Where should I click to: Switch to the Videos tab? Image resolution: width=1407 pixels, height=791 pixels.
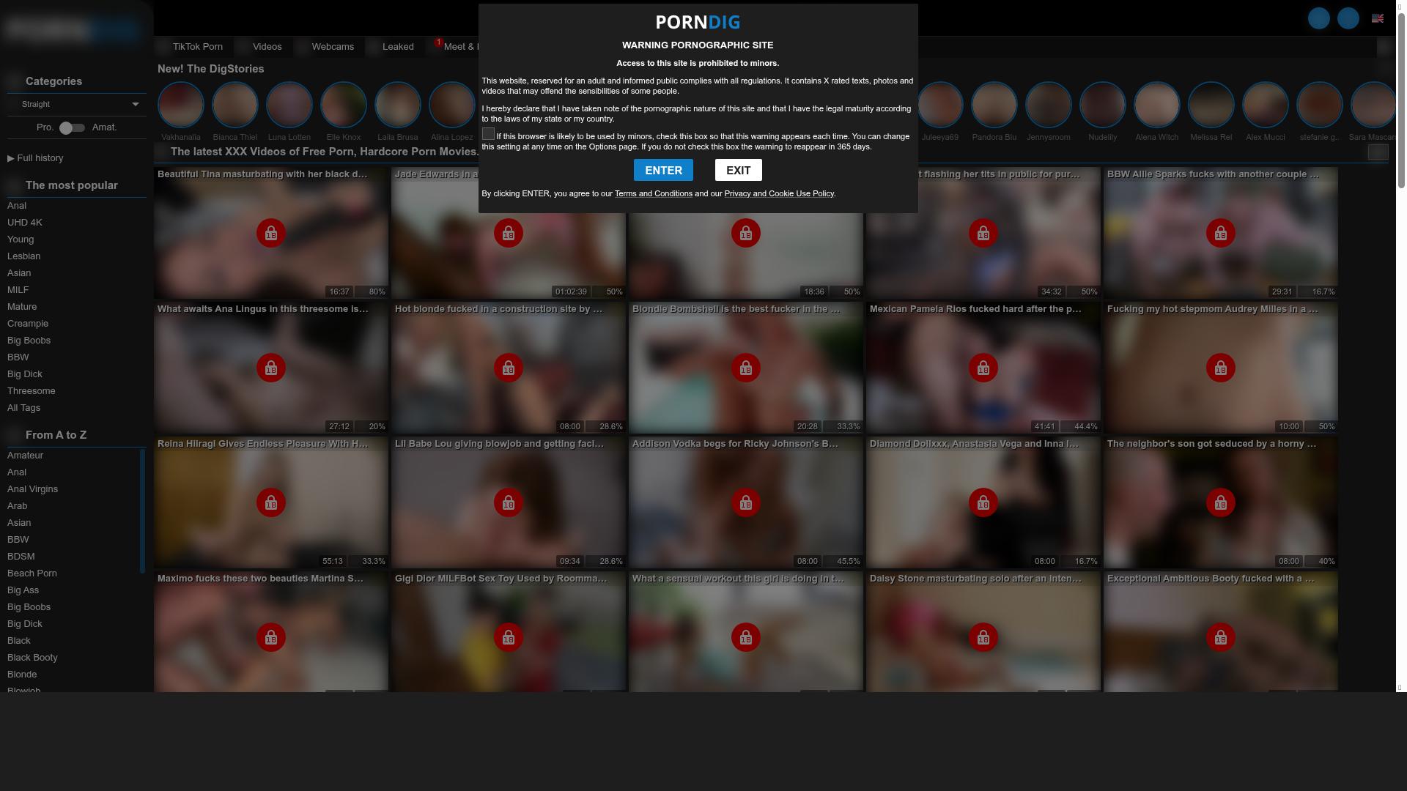[x=267, y=47]
